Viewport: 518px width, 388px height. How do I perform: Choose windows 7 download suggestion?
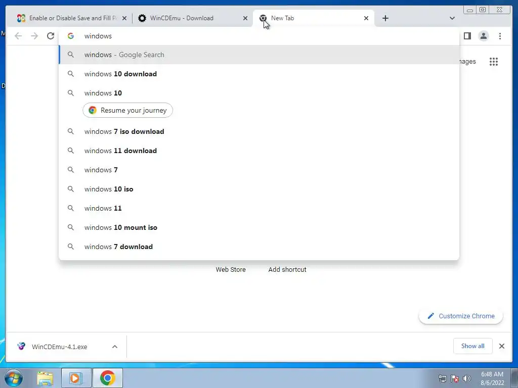click(259, 247)
